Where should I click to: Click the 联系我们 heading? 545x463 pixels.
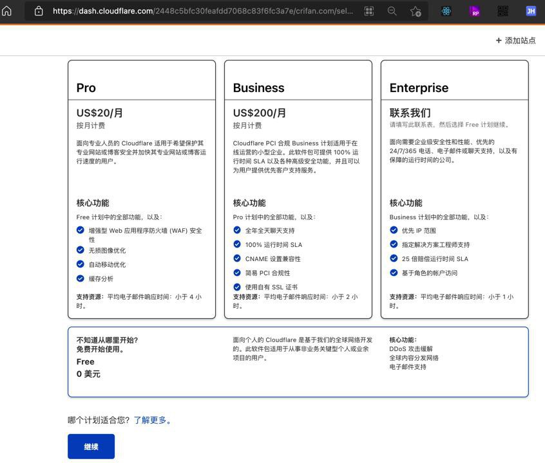410,113
